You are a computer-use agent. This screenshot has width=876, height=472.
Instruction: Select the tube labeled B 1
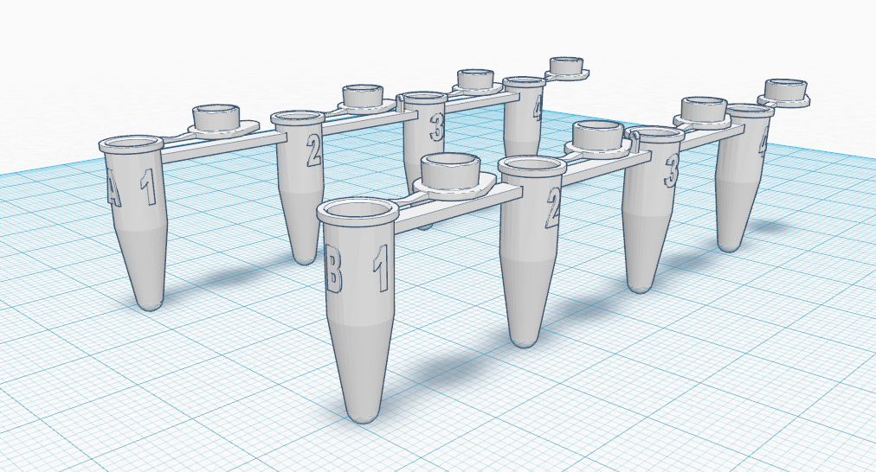[x=358, y=328]
